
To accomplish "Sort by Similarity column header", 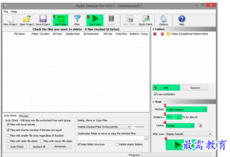I will [134, 34].
